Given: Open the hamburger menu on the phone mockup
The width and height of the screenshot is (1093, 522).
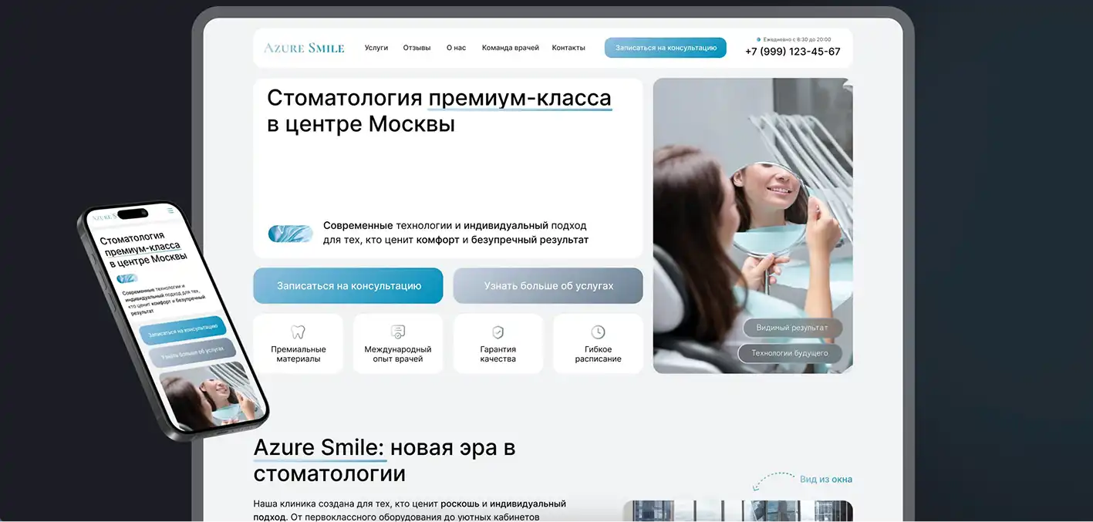Looking at the screenshot, I should (170, 210).
